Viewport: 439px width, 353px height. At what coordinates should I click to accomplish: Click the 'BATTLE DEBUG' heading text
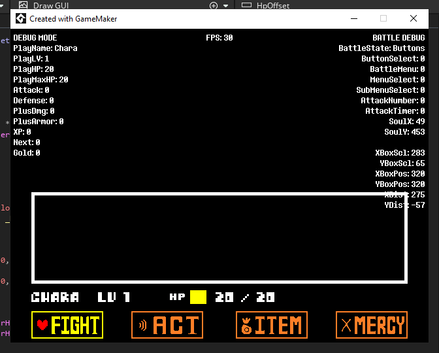(x=398, y=38)
